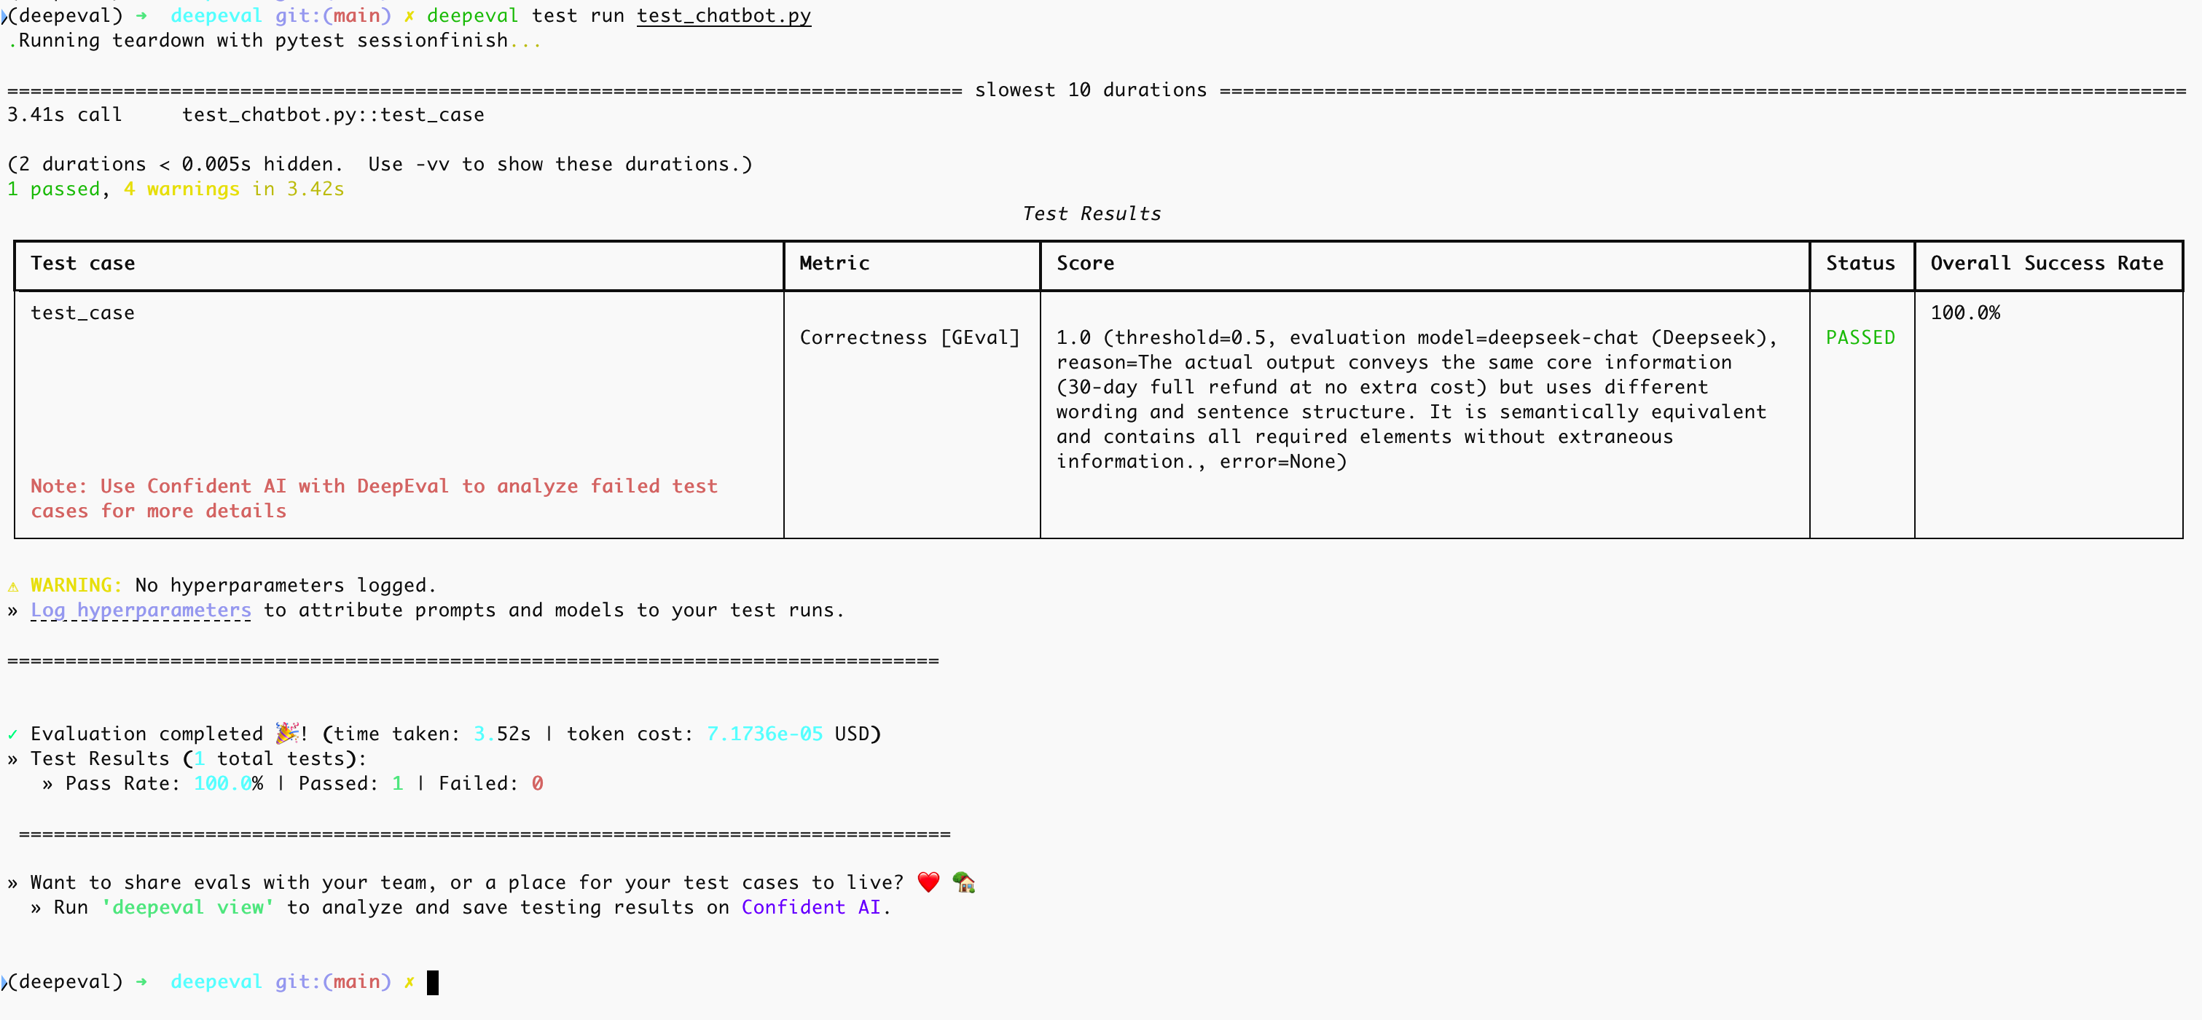Select the 'test_case' table cell
The width and height of the screenshot is (2202, 1020).
point(83,313)
